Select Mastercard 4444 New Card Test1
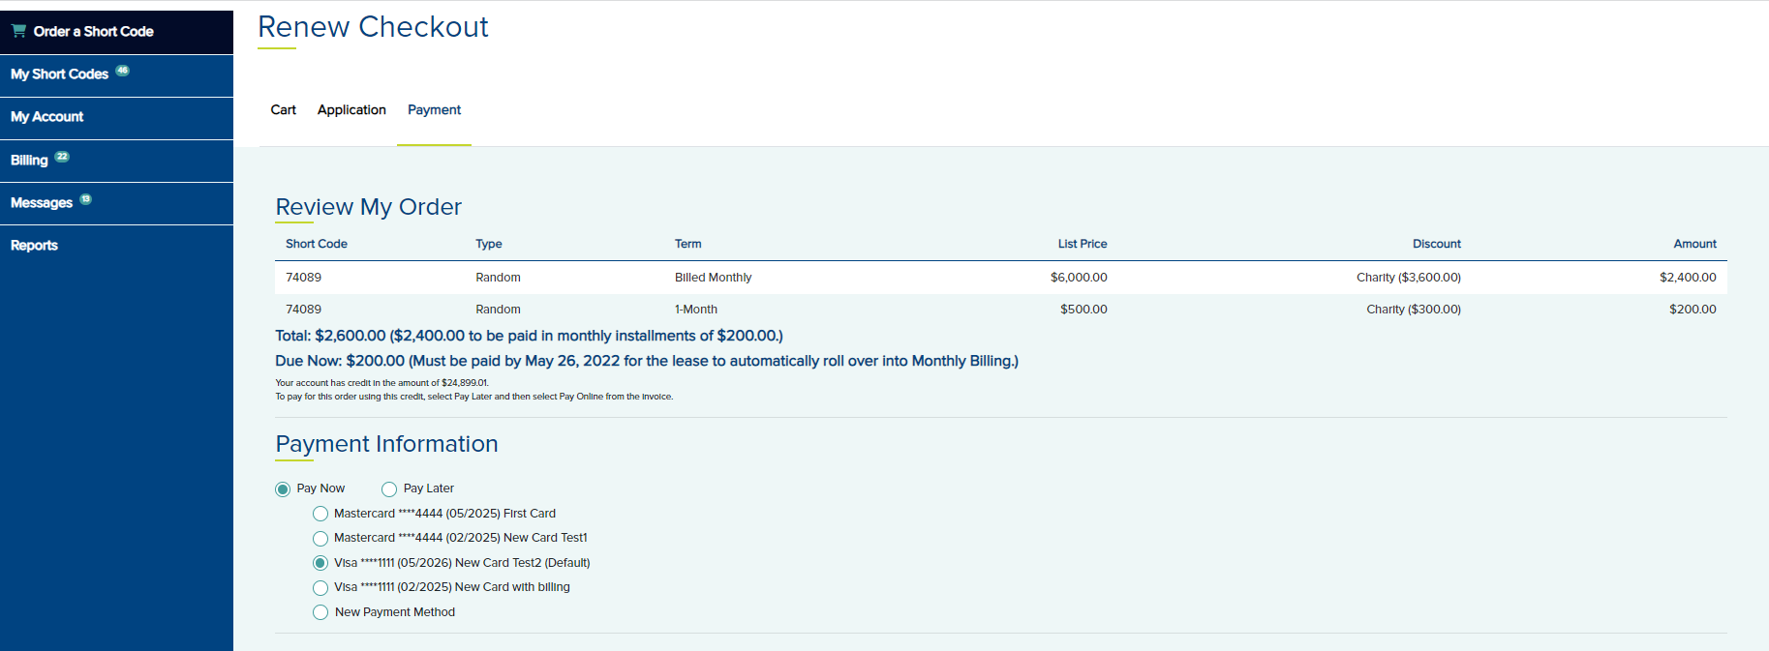This screenshot has width=1769, height=651. 320,539
